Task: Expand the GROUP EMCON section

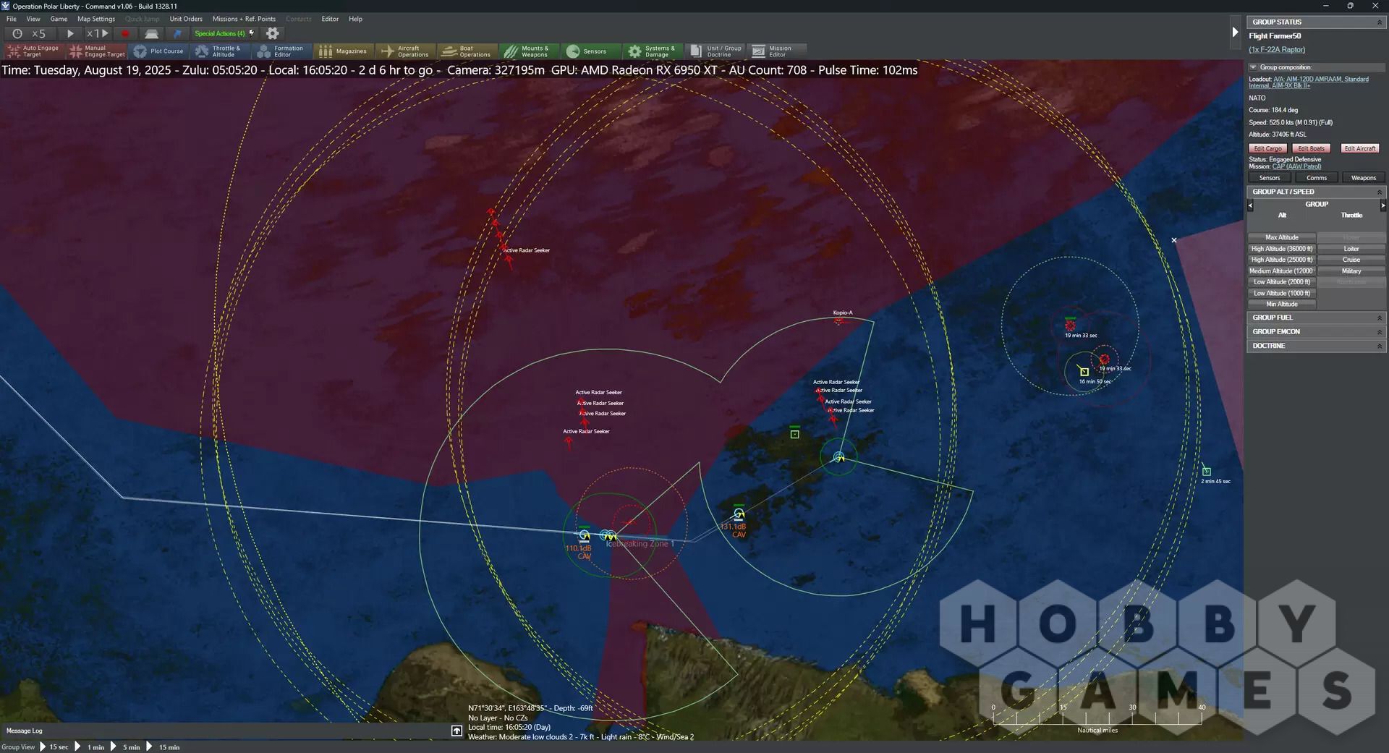Action: 1379,332
